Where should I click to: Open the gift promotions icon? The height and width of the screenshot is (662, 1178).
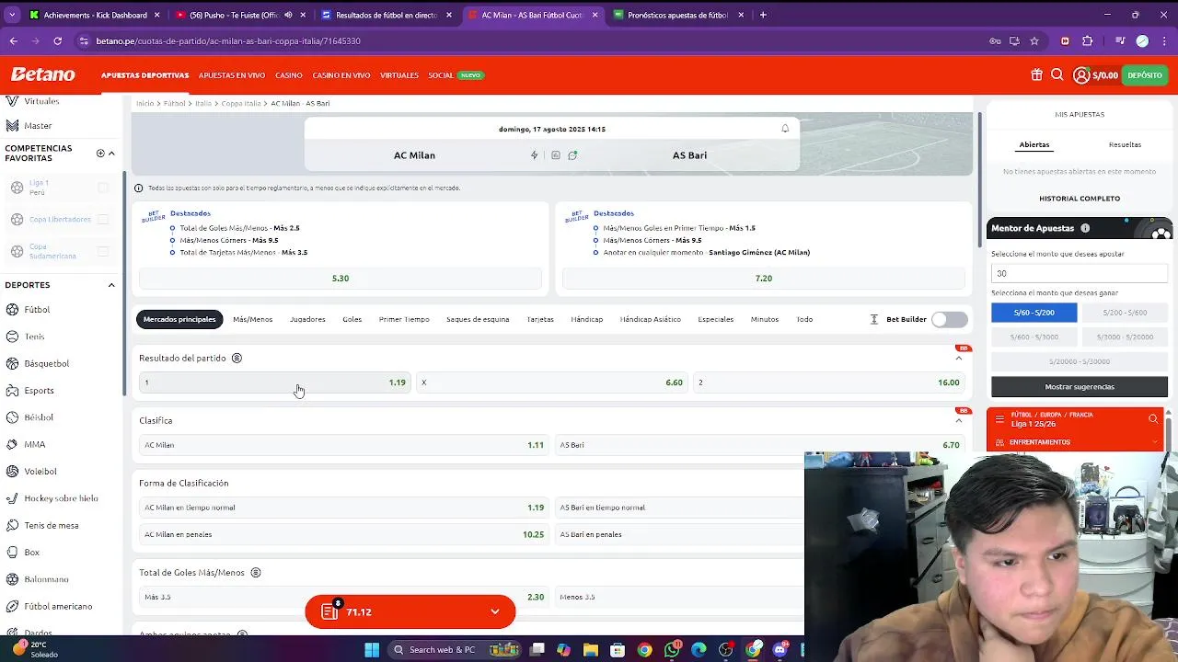pyautogui.click(x=1036, y=75)
